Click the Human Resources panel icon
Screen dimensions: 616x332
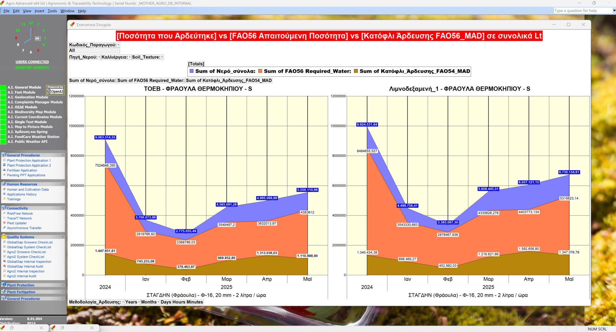pos(4,184)
